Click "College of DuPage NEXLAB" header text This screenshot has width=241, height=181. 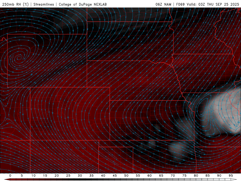(x=83, y=4)
